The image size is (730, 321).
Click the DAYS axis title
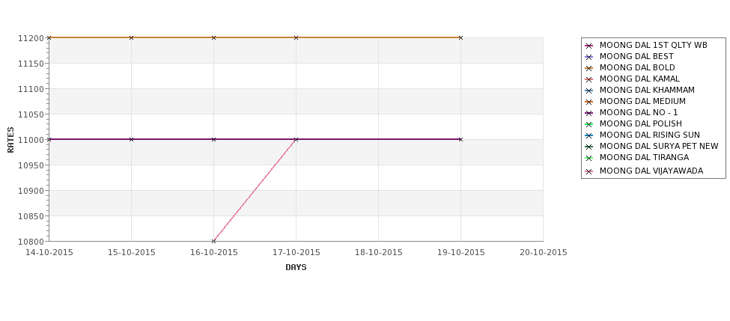[x=296, y=268]
